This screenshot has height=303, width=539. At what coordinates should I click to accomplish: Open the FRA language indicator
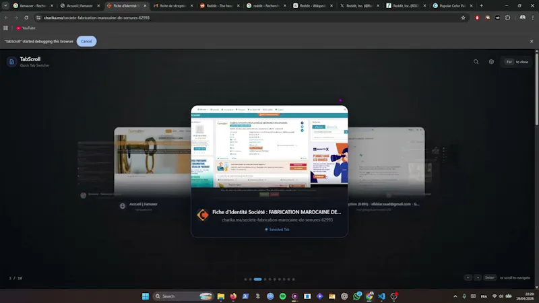[x=484, y=296]
